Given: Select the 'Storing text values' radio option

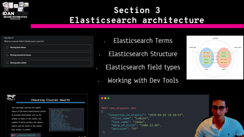Looking at the screenshot, I should point(7,47).
